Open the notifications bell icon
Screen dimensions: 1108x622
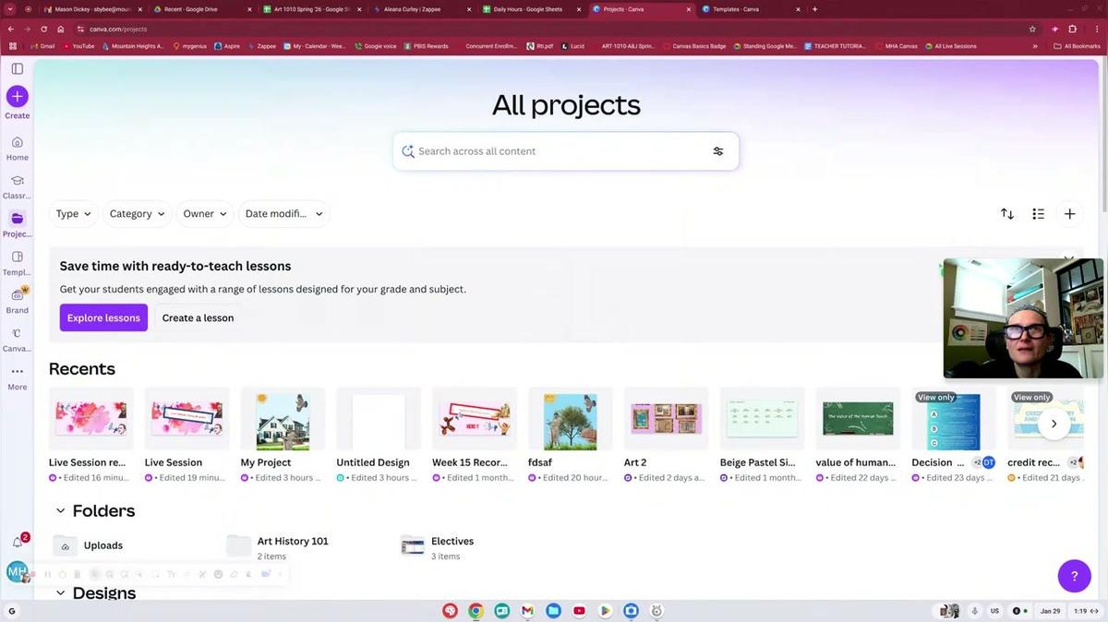[17, 543]
